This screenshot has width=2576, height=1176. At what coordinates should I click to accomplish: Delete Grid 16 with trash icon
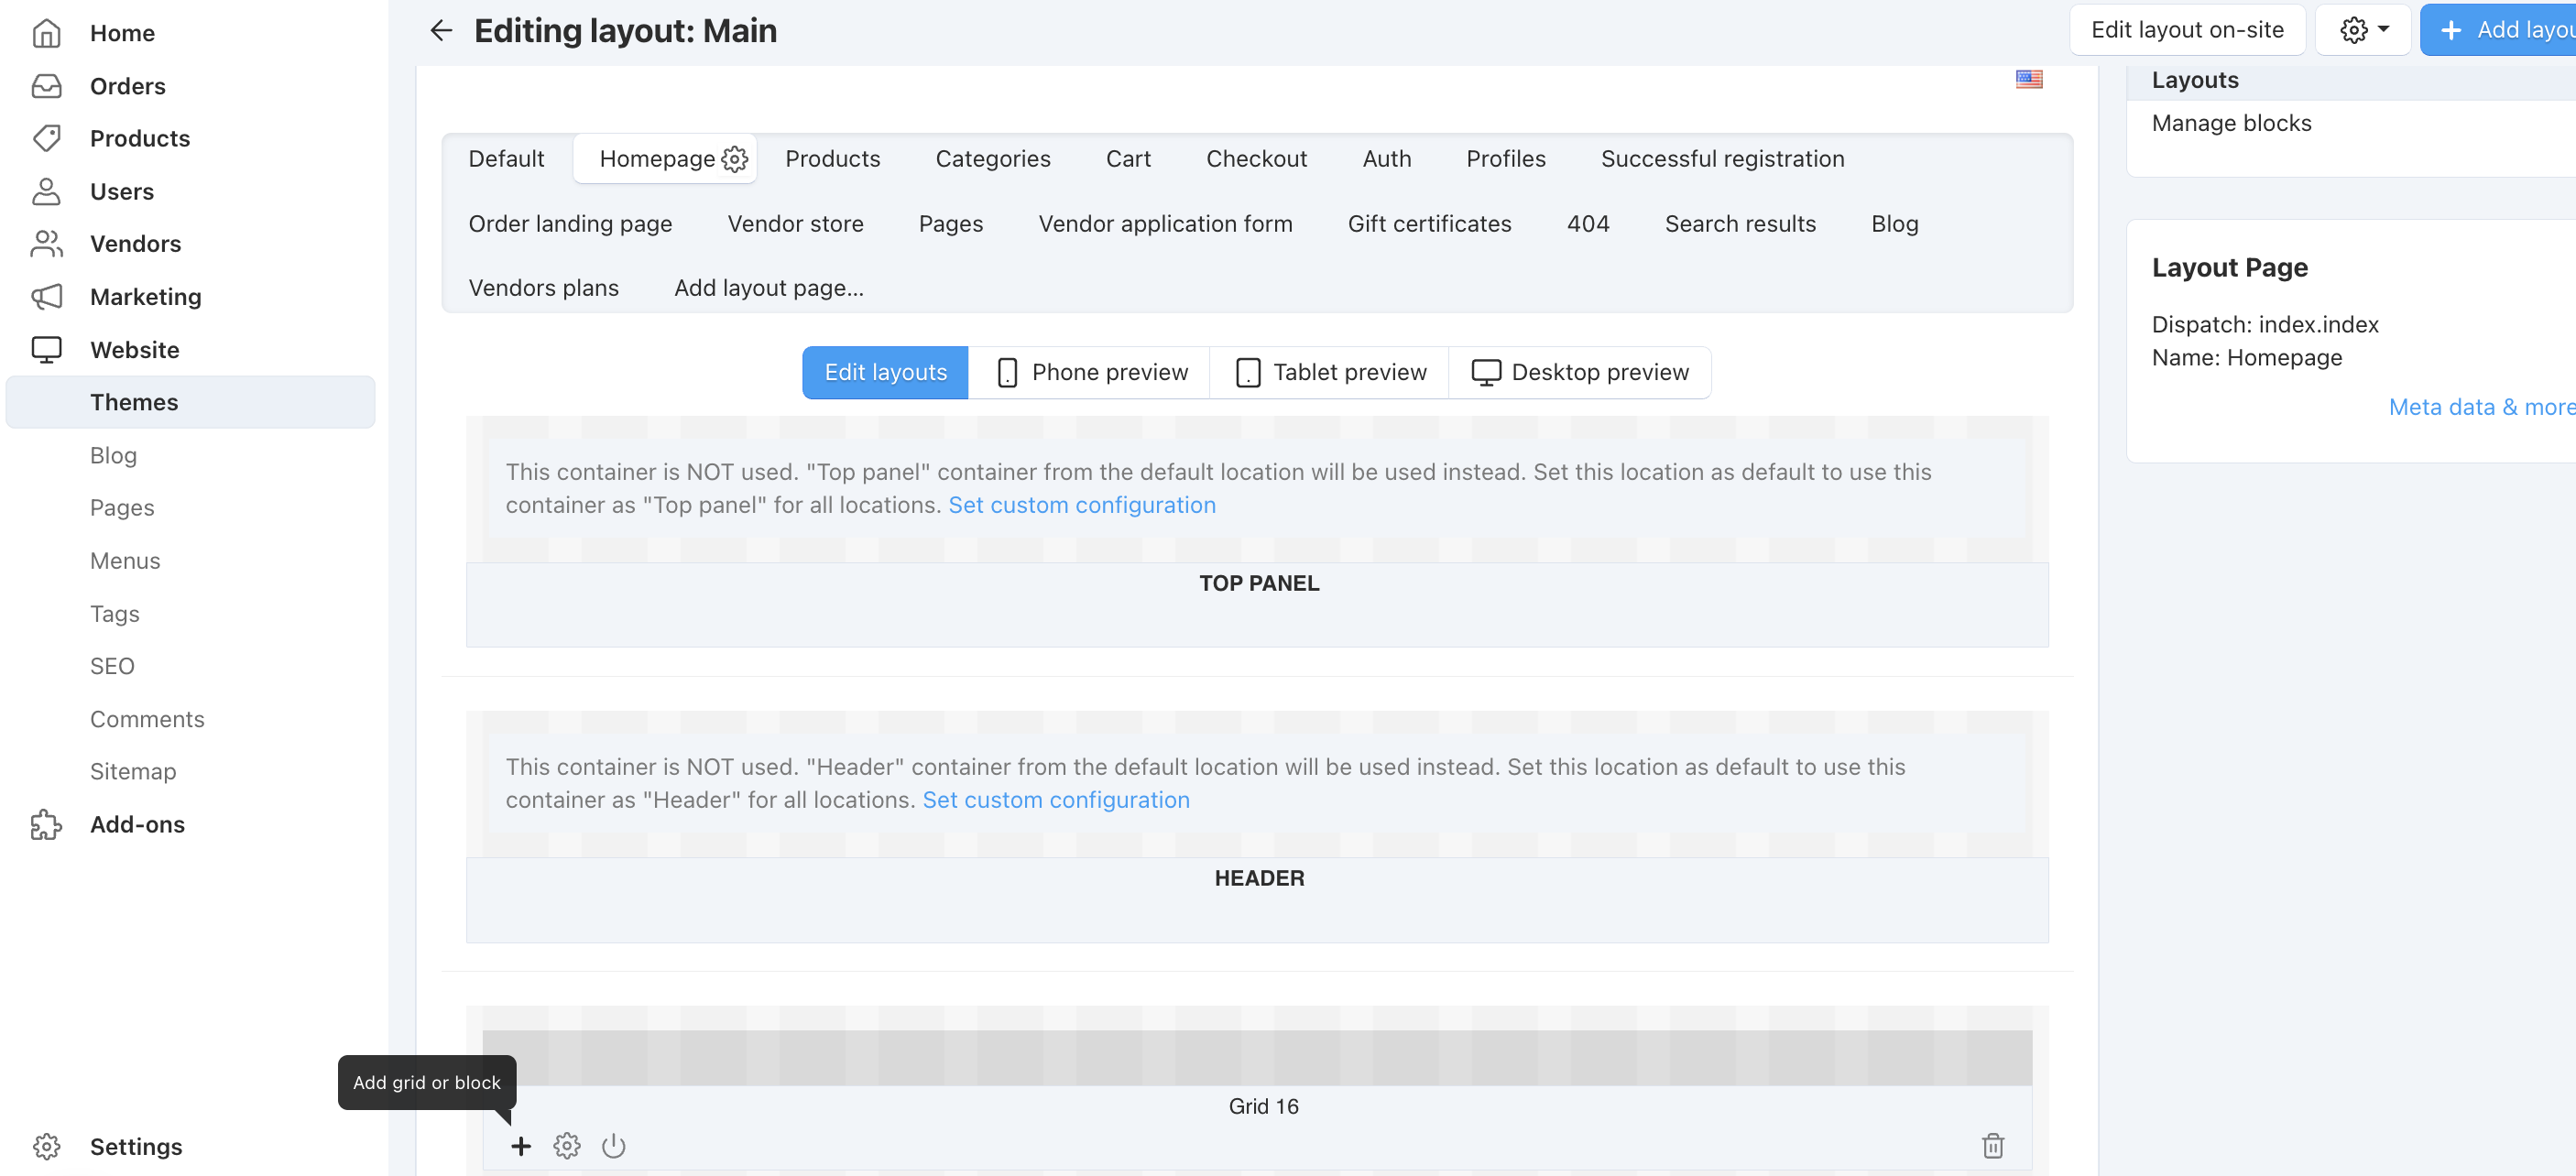coord(1993,1145)
